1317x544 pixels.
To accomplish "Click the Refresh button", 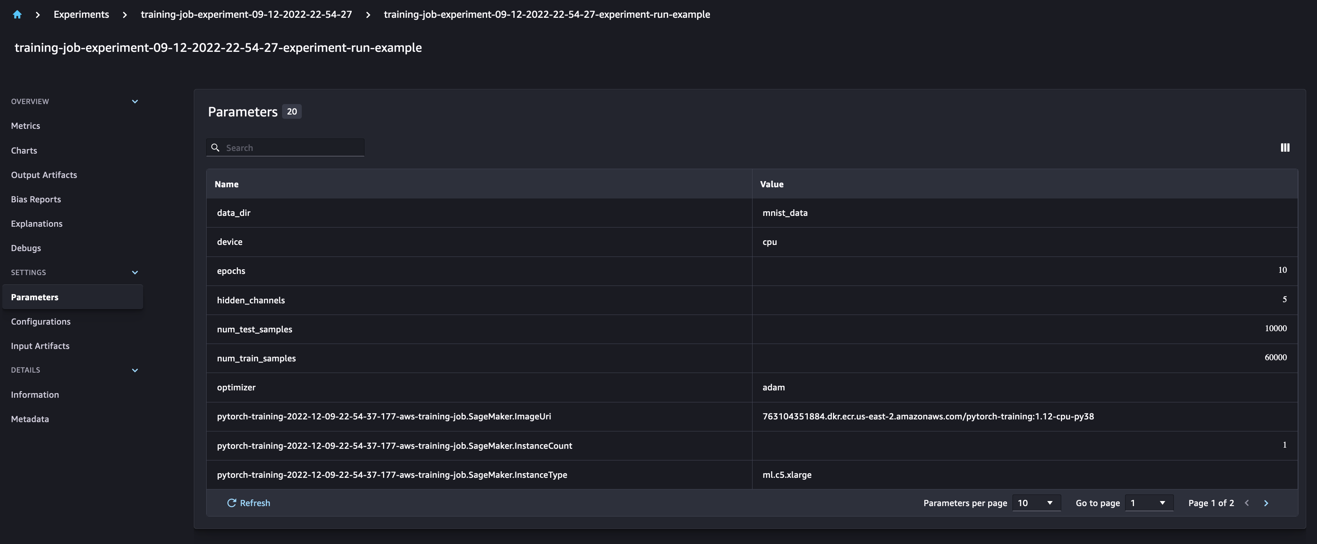I will [248, 503].
